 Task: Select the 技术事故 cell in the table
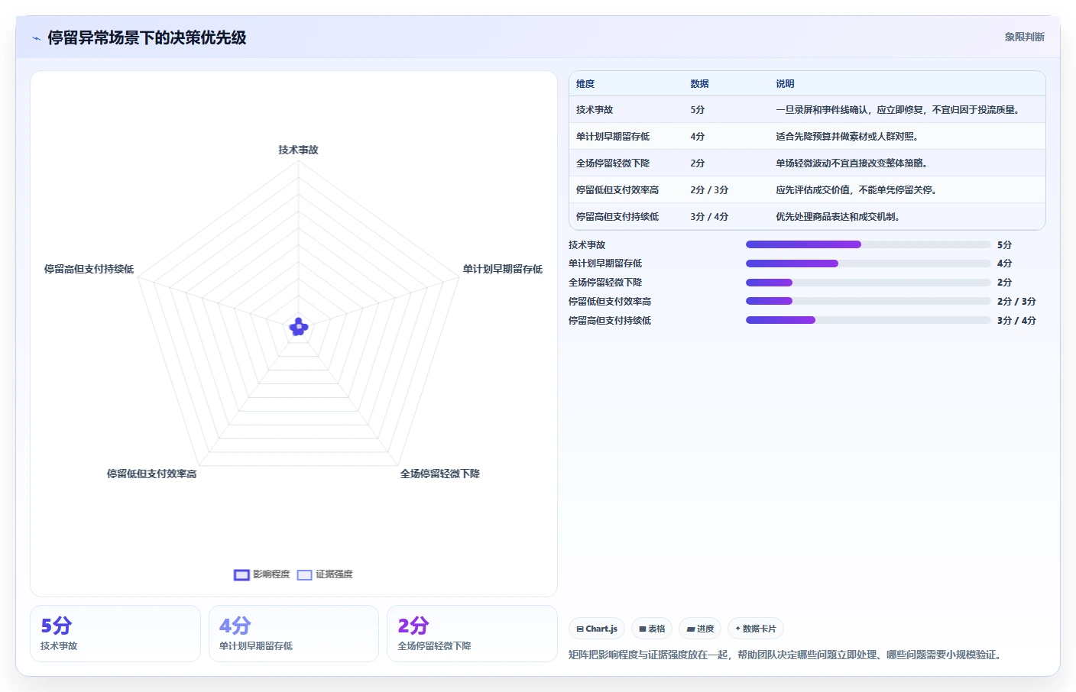pyautogui.click(x=595, y=110)
